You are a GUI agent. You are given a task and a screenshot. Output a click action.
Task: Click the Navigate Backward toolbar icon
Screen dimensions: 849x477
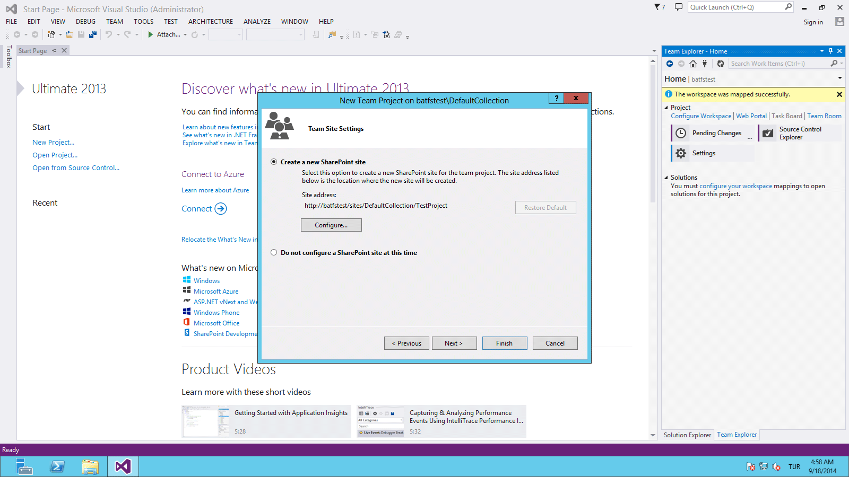[x=16, y=34]
